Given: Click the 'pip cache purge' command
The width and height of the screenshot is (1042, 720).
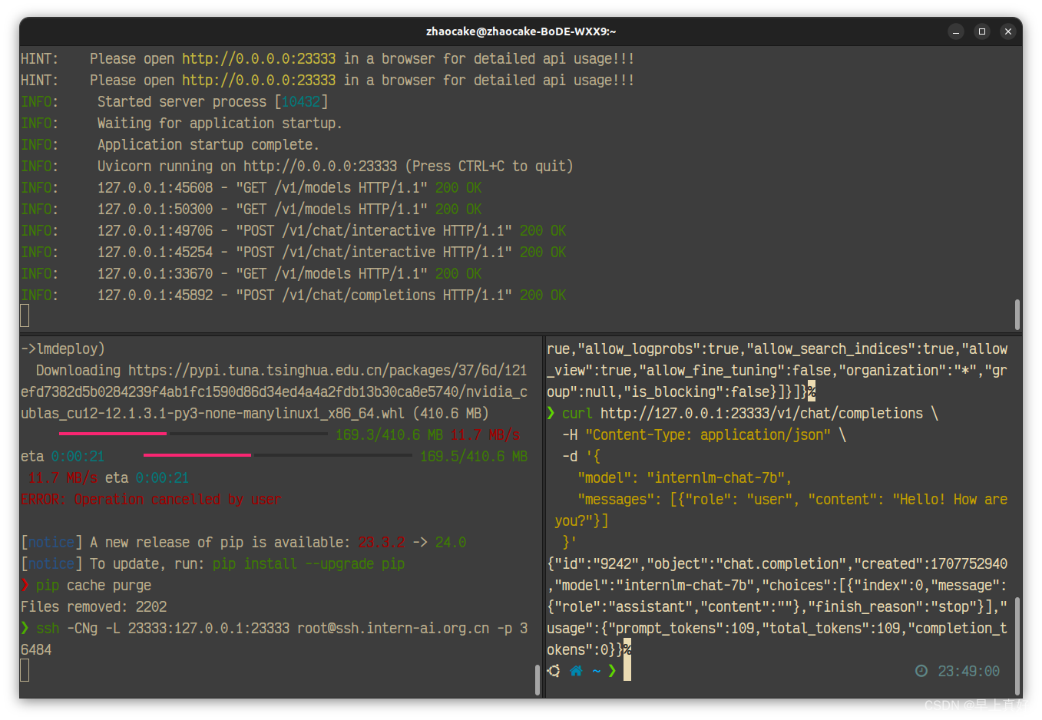Looking at the screenshot, I should pos(94,586).
